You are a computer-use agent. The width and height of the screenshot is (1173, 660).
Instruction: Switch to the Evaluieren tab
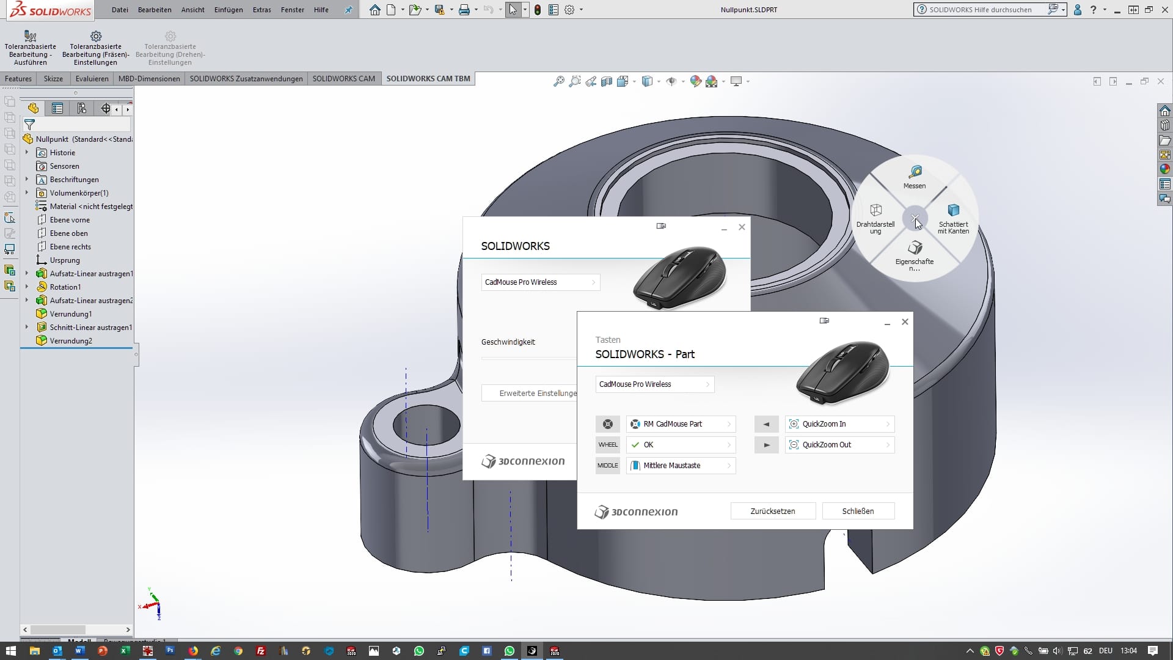[92, 79]
